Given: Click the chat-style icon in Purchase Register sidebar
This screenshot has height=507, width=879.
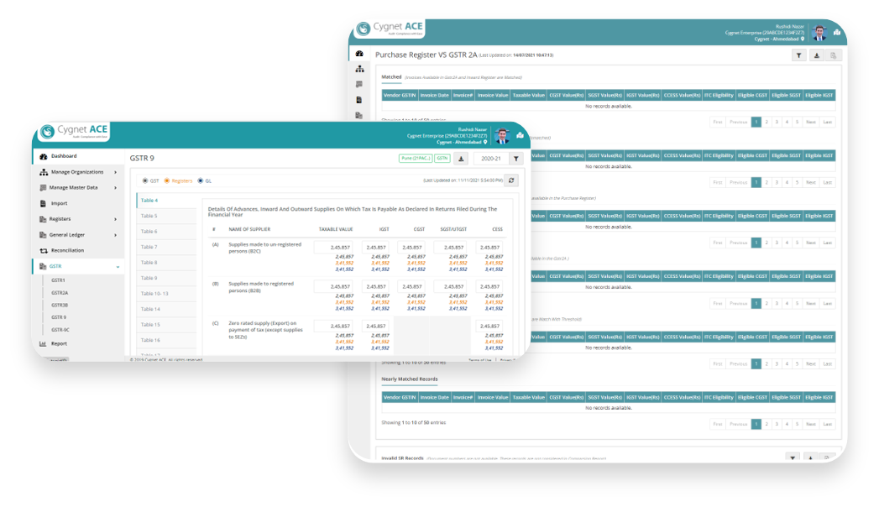Looking at the screenshot, I should pos(359,84).
